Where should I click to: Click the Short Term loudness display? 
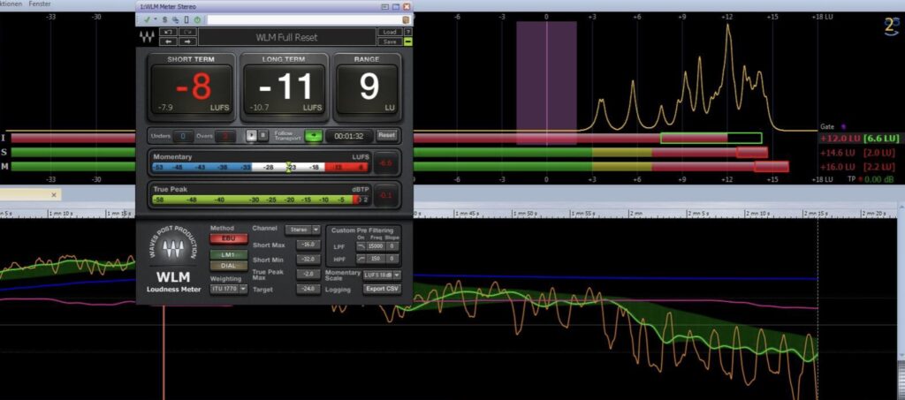pyautogui.click(x=192, y=89)
